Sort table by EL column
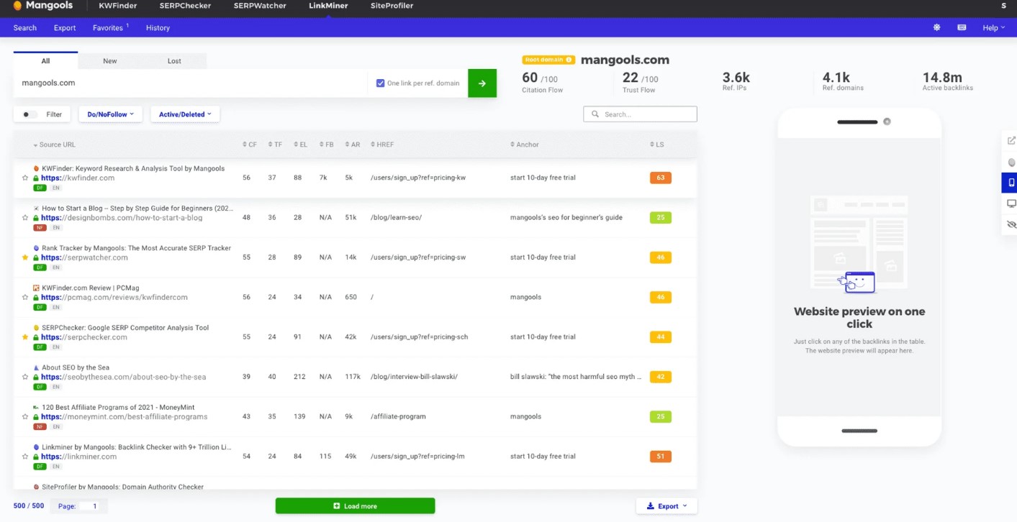The width and height of the screenshot is (1017, 522). pos(301,145)
